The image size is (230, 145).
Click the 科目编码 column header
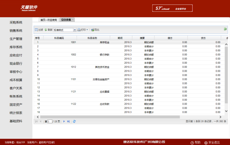click(60, 38)
